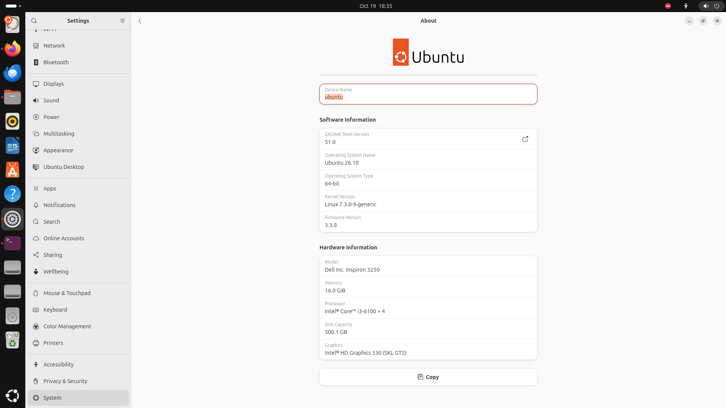
Task: Open Online Accounts settings
Action: pos(78,238)
